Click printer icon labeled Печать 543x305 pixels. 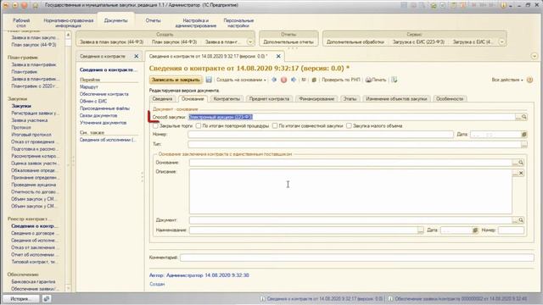point(376,80)
